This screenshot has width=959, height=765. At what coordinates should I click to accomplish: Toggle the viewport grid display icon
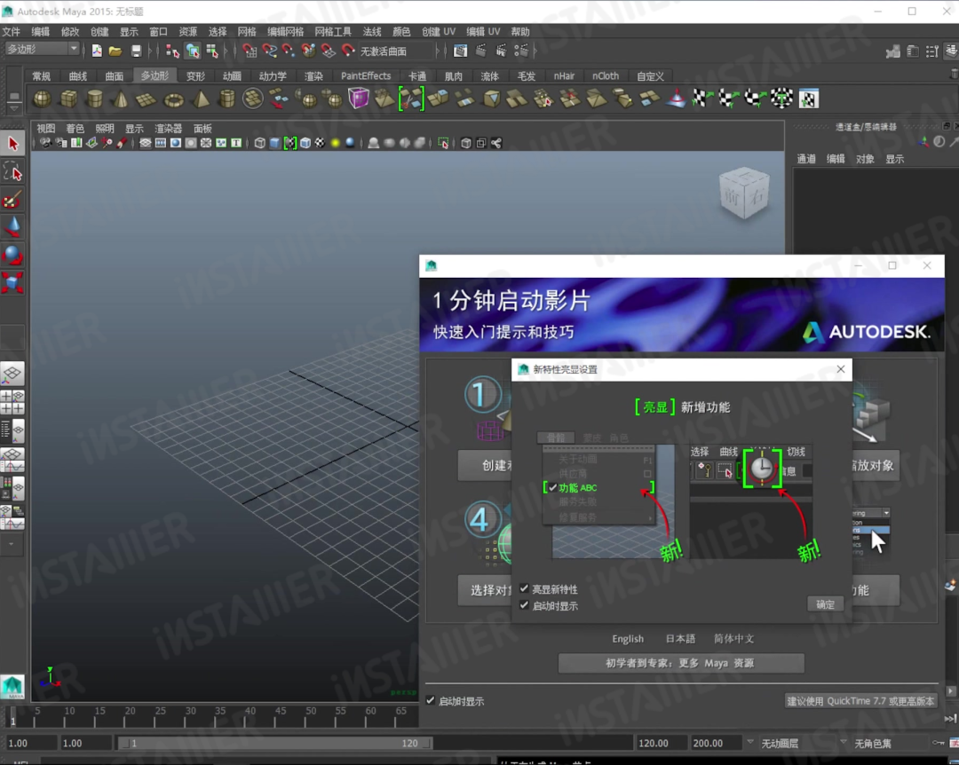pyautogui.click(x=145, y=143)
